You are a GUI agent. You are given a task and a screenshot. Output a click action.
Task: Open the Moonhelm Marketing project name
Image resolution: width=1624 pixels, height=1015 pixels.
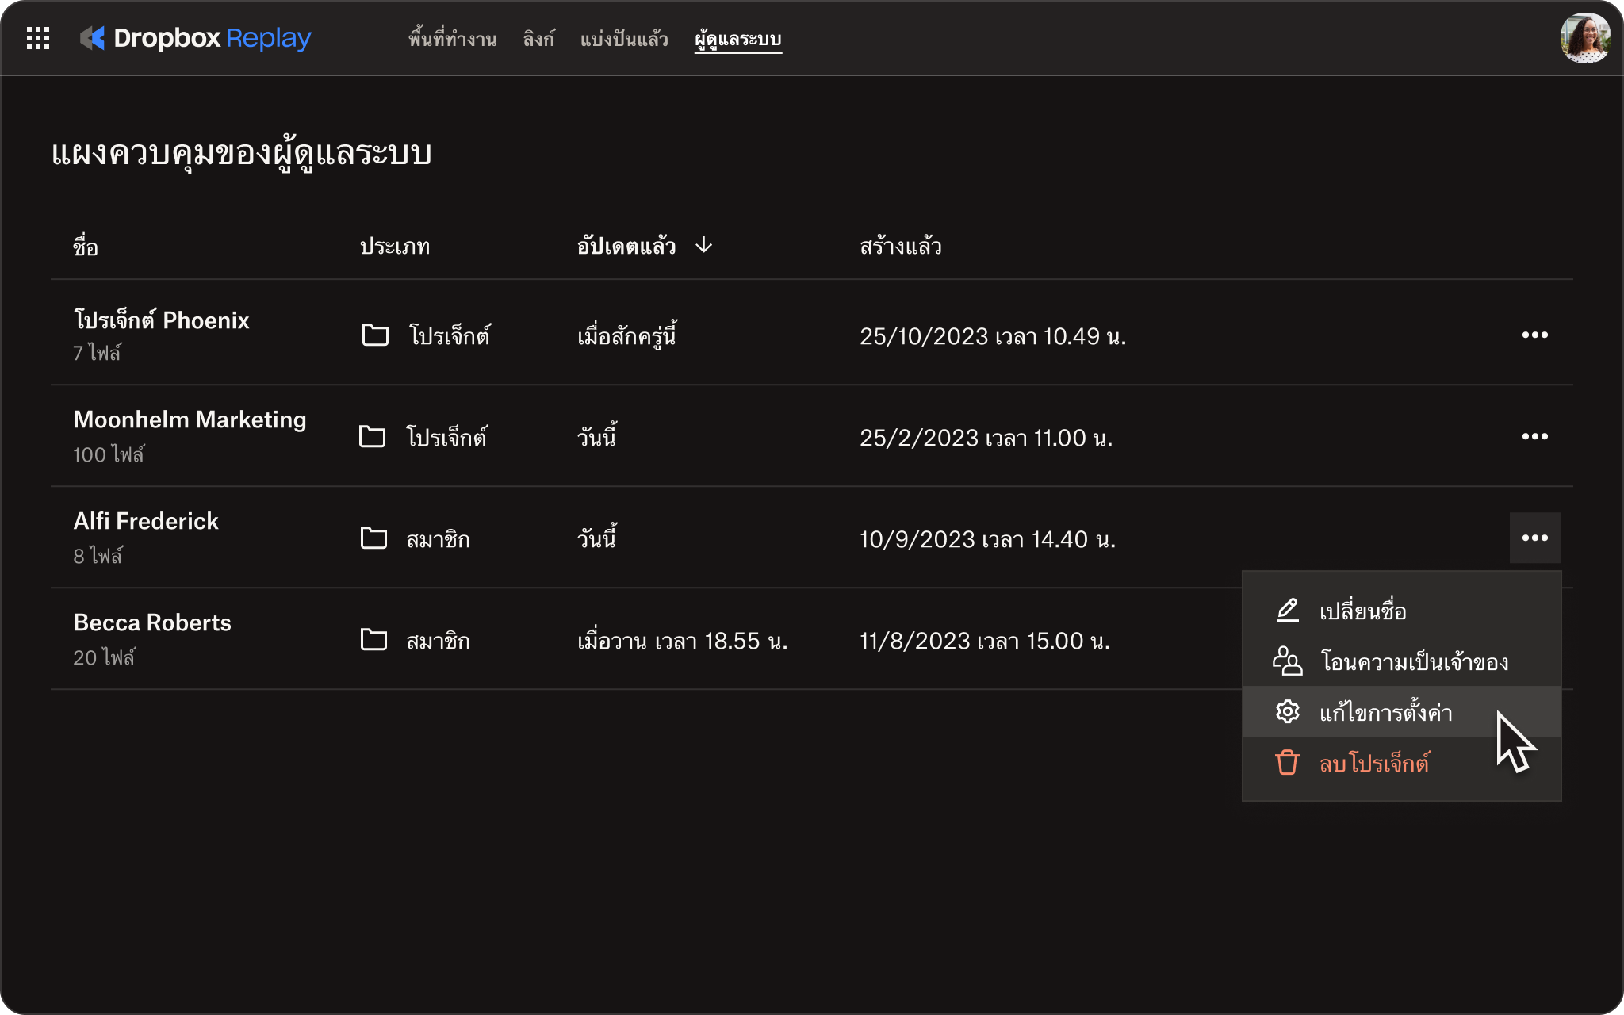(x=190, y=419)
